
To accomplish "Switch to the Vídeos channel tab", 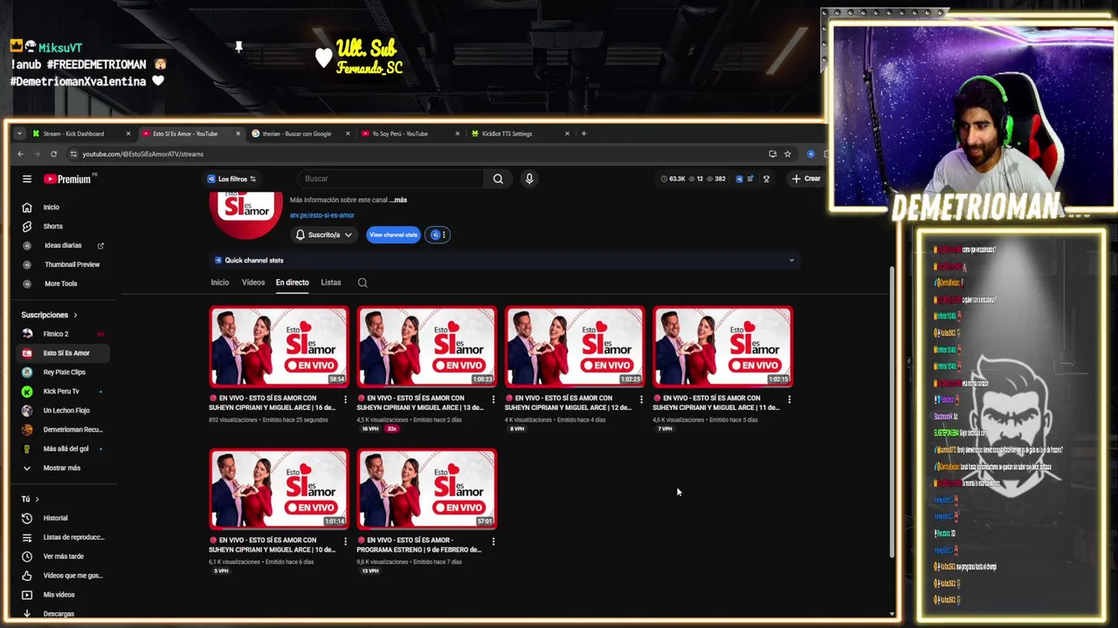I will pos(253,283).
